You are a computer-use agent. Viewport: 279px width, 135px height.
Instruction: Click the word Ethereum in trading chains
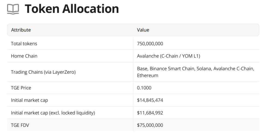point(147,75)
